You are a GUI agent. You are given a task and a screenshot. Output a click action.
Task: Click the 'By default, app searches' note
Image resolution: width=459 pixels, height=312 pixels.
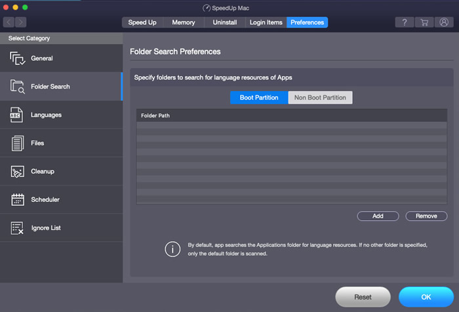click(x=308, y=249)
